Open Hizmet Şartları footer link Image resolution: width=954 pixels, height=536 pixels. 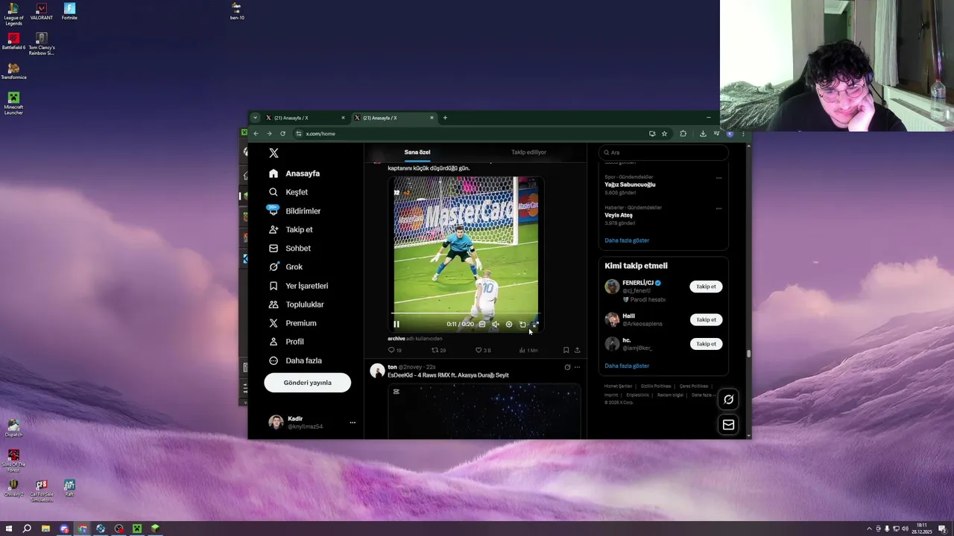coord(619,386)
